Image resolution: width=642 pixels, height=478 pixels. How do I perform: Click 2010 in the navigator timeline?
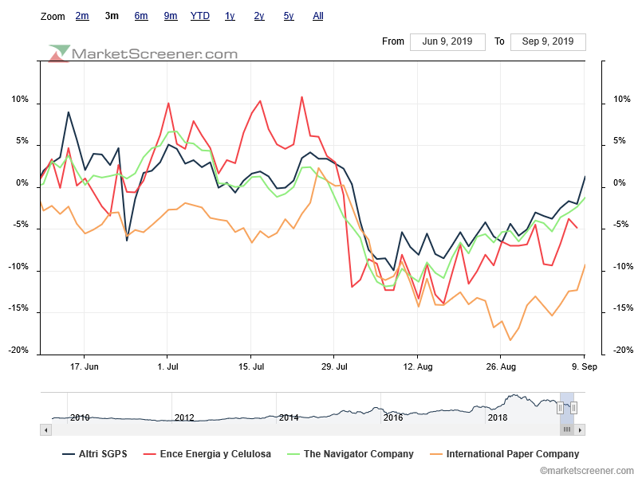[x=80, y=417]
